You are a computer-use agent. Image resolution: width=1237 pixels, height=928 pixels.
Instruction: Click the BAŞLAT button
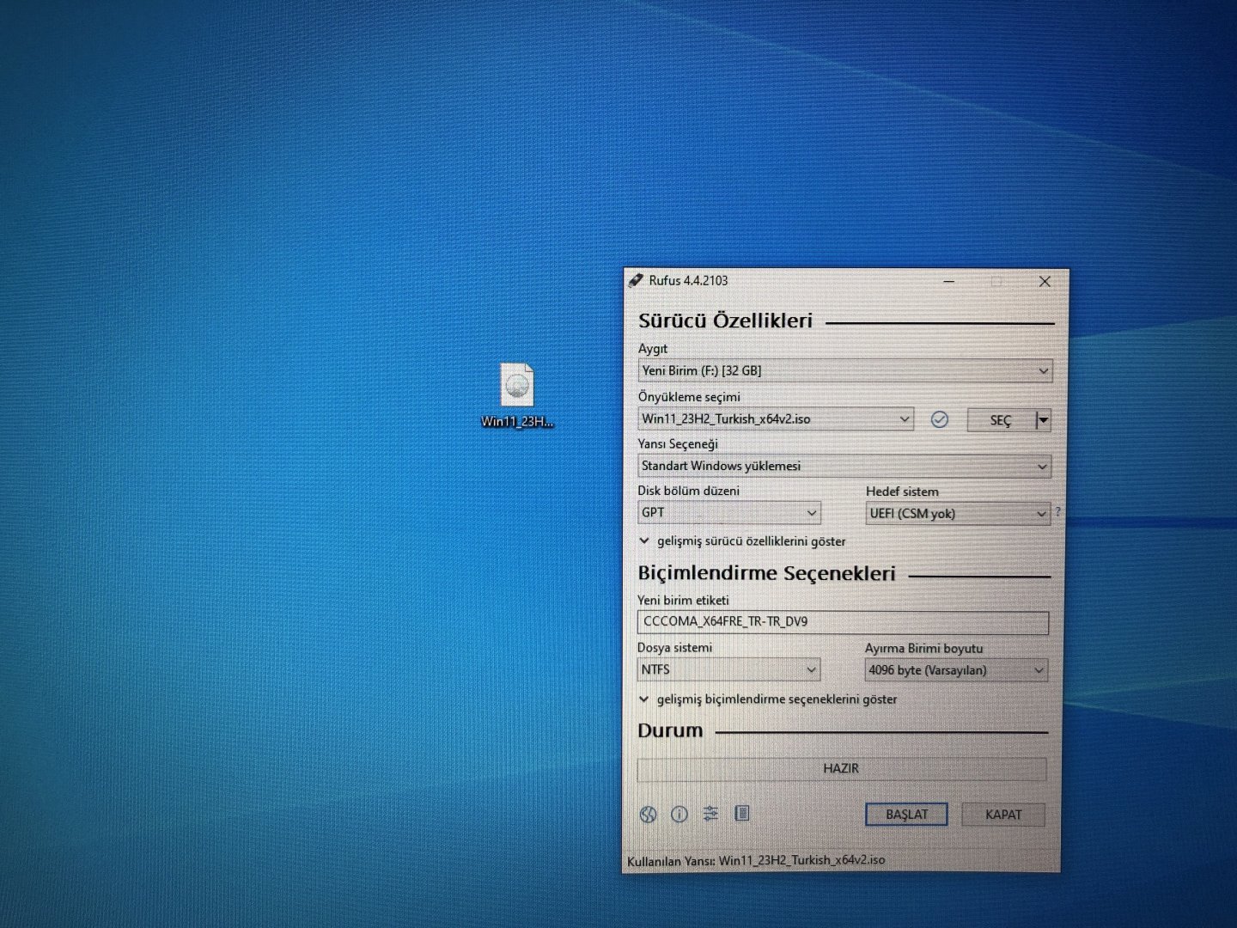(x=906, y=815)
